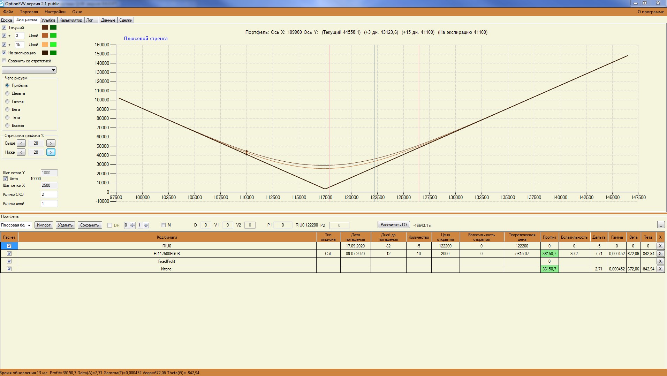This screenshot has width=667, height=376.
Task: Open the Настройки menu
Action: 55,12
